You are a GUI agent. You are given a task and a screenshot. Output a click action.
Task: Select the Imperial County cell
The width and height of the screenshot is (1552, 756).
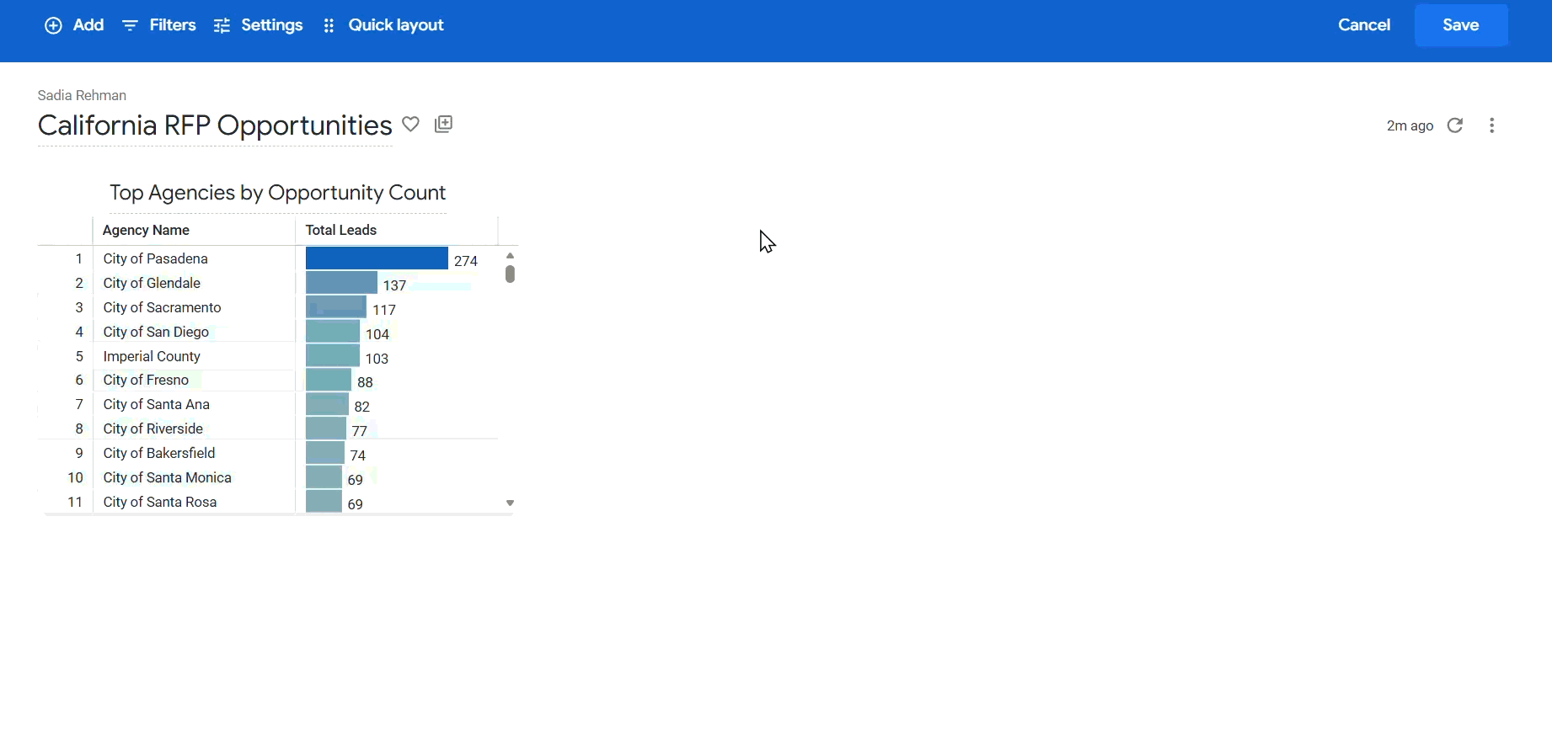tap(152, 357)
